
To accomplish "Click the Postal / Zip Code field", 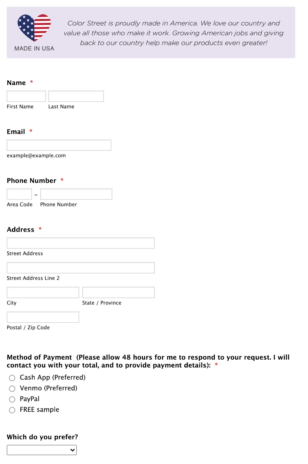I will point(43,317).
